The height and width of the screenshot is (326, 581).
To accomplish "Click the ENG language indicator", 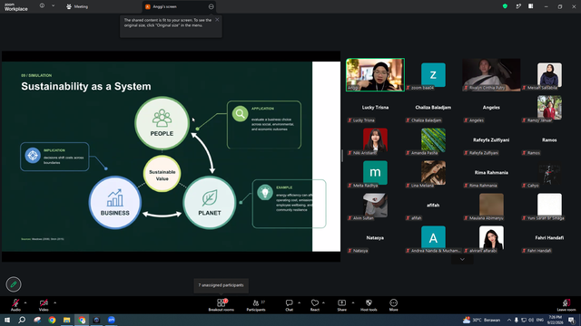I will 540,320.
